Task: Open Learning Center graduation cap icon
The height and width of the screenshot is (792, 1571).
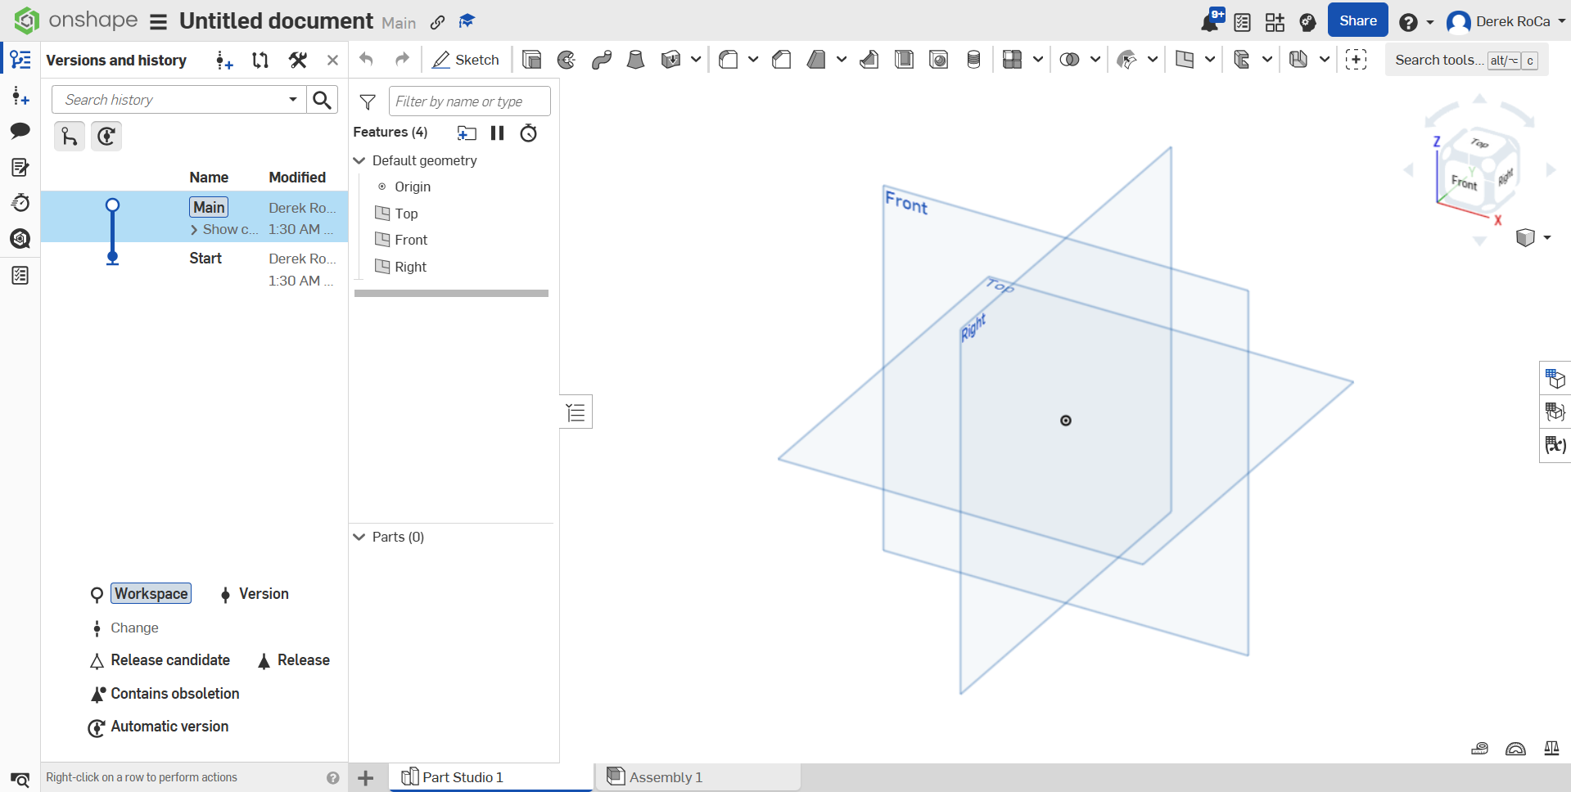Action: [x=467, y=21]
